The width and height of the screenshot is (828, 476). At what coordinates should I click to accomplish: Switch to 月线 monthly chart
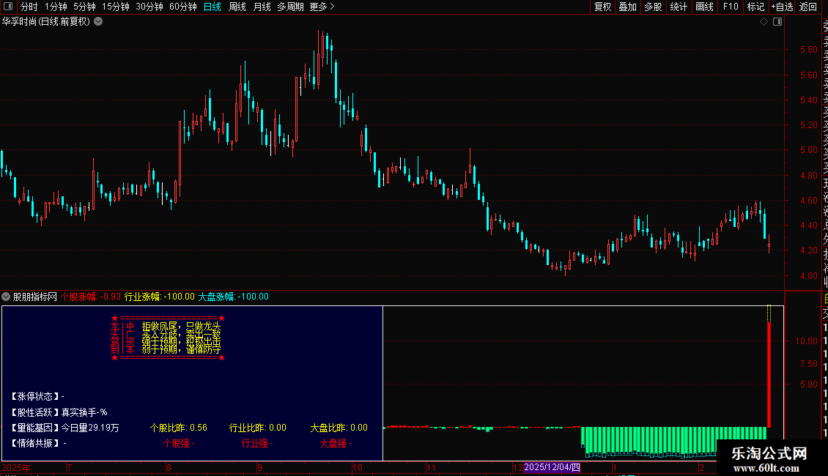coord(262,7)
